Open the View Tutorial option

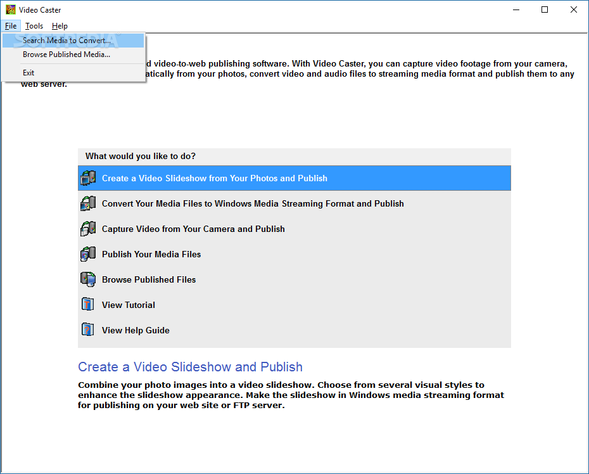pyautogui.click(x=294, y=305)
